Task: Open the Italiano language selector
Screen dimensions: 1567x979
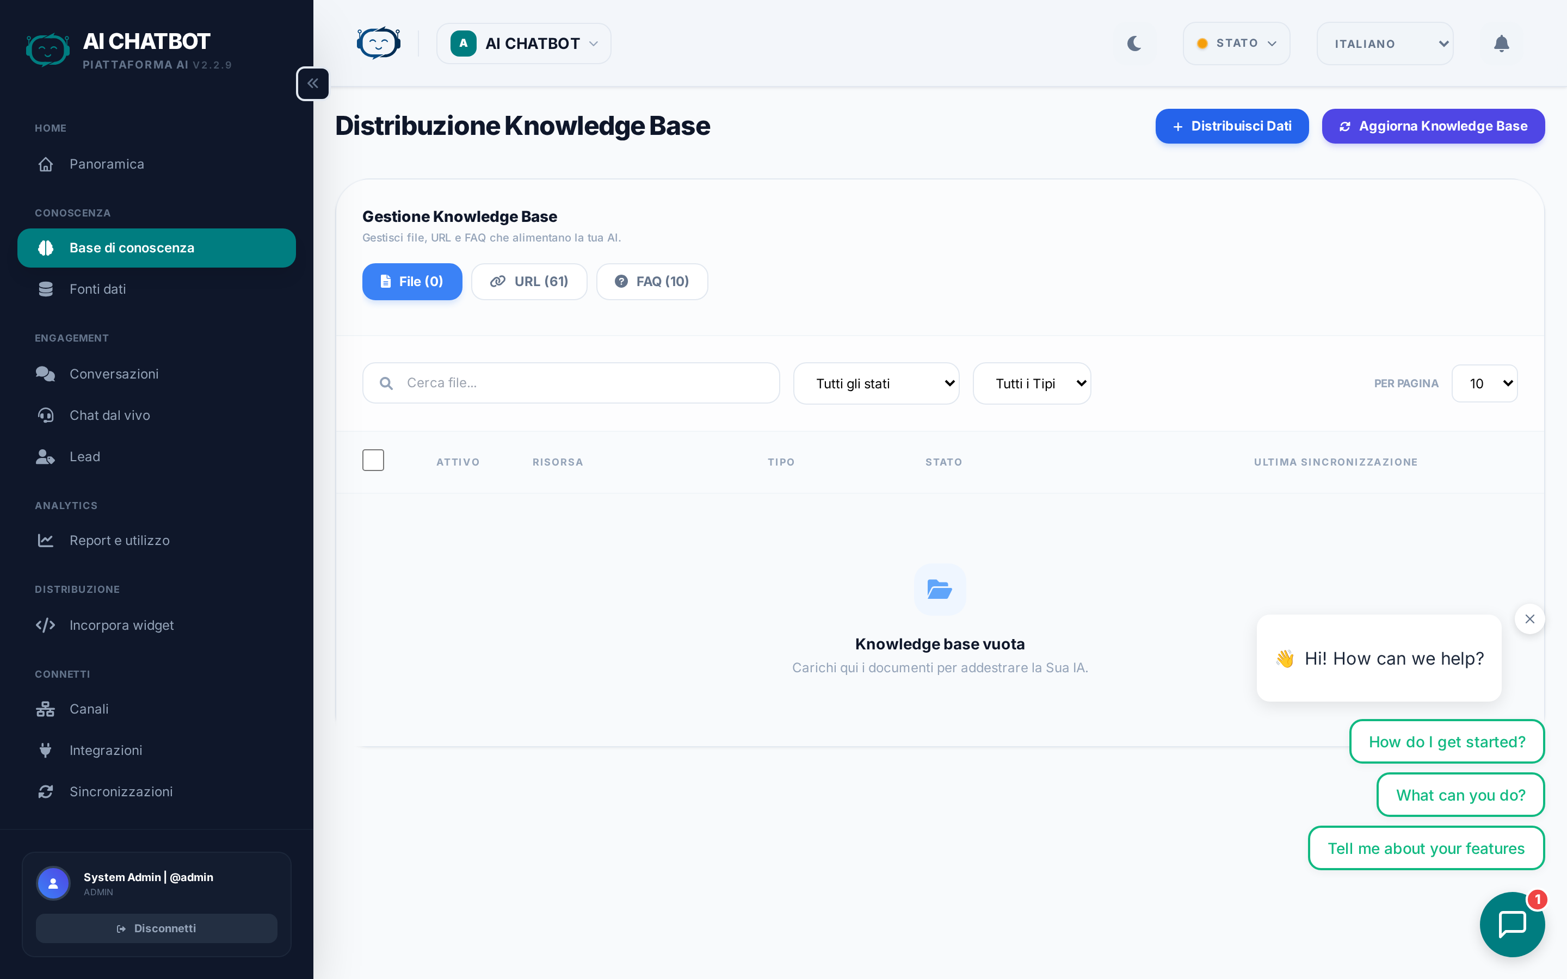Action: [x=1384, y=44]
